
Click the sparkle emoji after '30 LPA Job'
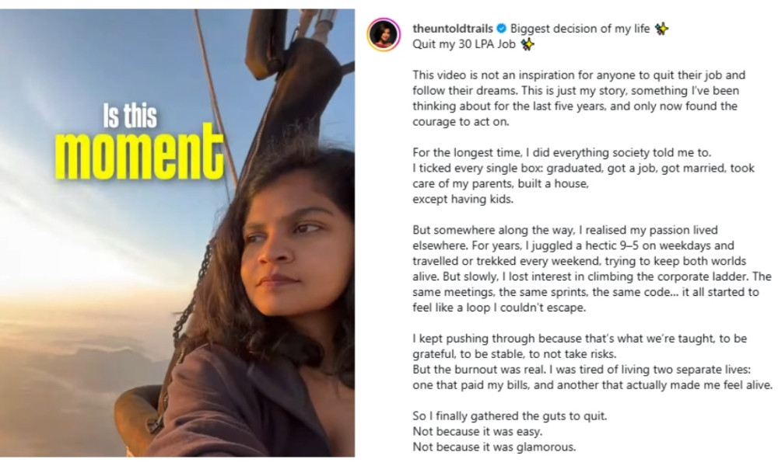pos(527,44)
